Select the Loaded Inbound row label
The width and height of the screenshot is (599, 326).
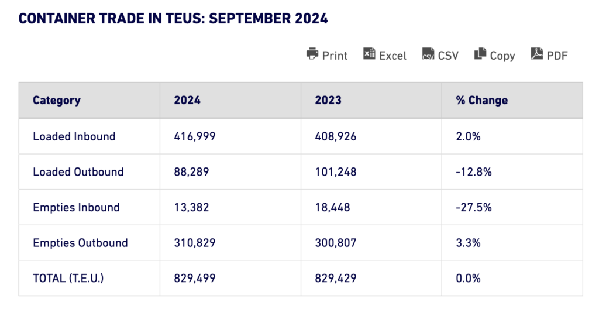click(x=74, y=136)
